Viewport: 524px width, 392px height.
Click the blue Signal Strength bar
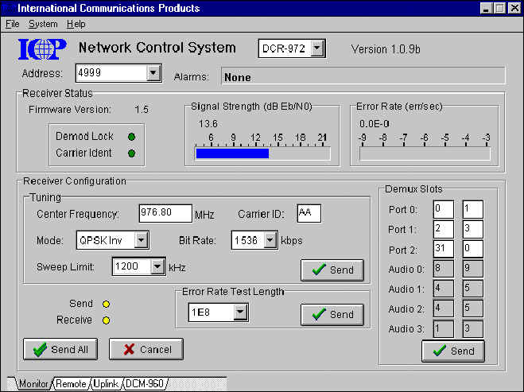[x=232, y=153]
